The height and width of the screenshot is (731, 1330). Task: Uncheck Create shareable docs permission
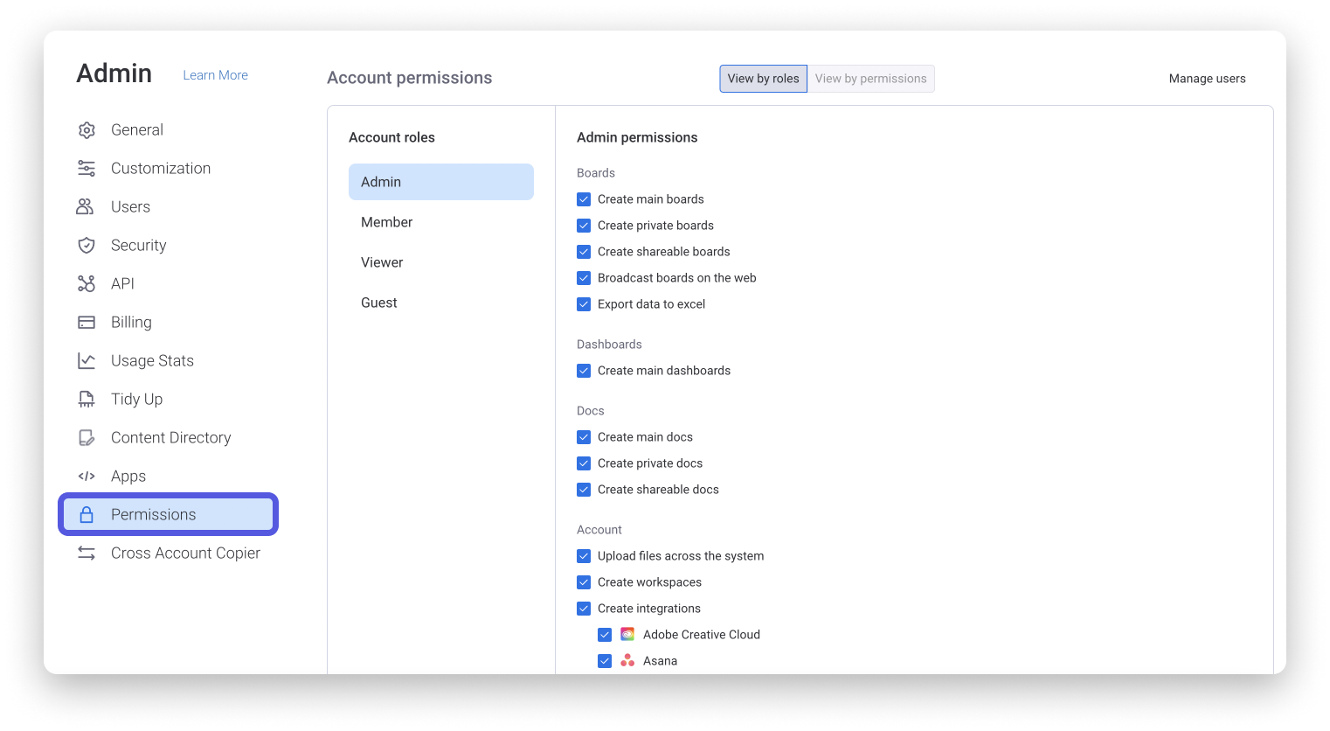click(584, 490)
